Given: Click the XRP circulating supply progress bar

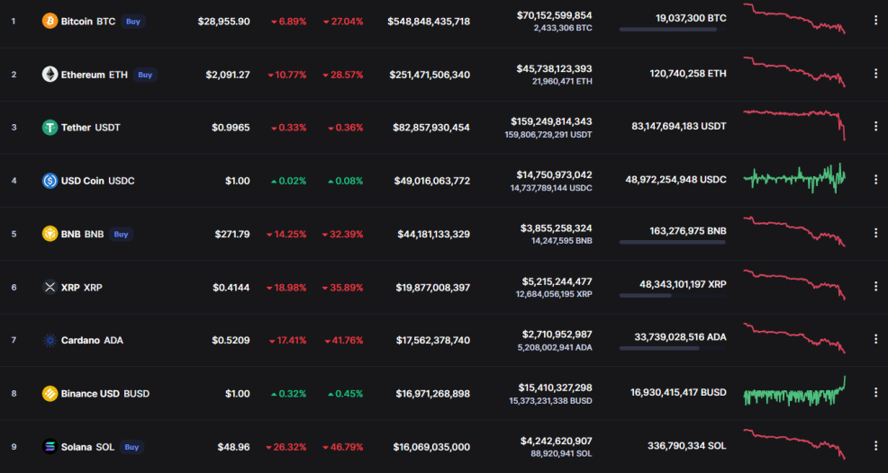Looking at the screenshot, I should pos(672,295).
